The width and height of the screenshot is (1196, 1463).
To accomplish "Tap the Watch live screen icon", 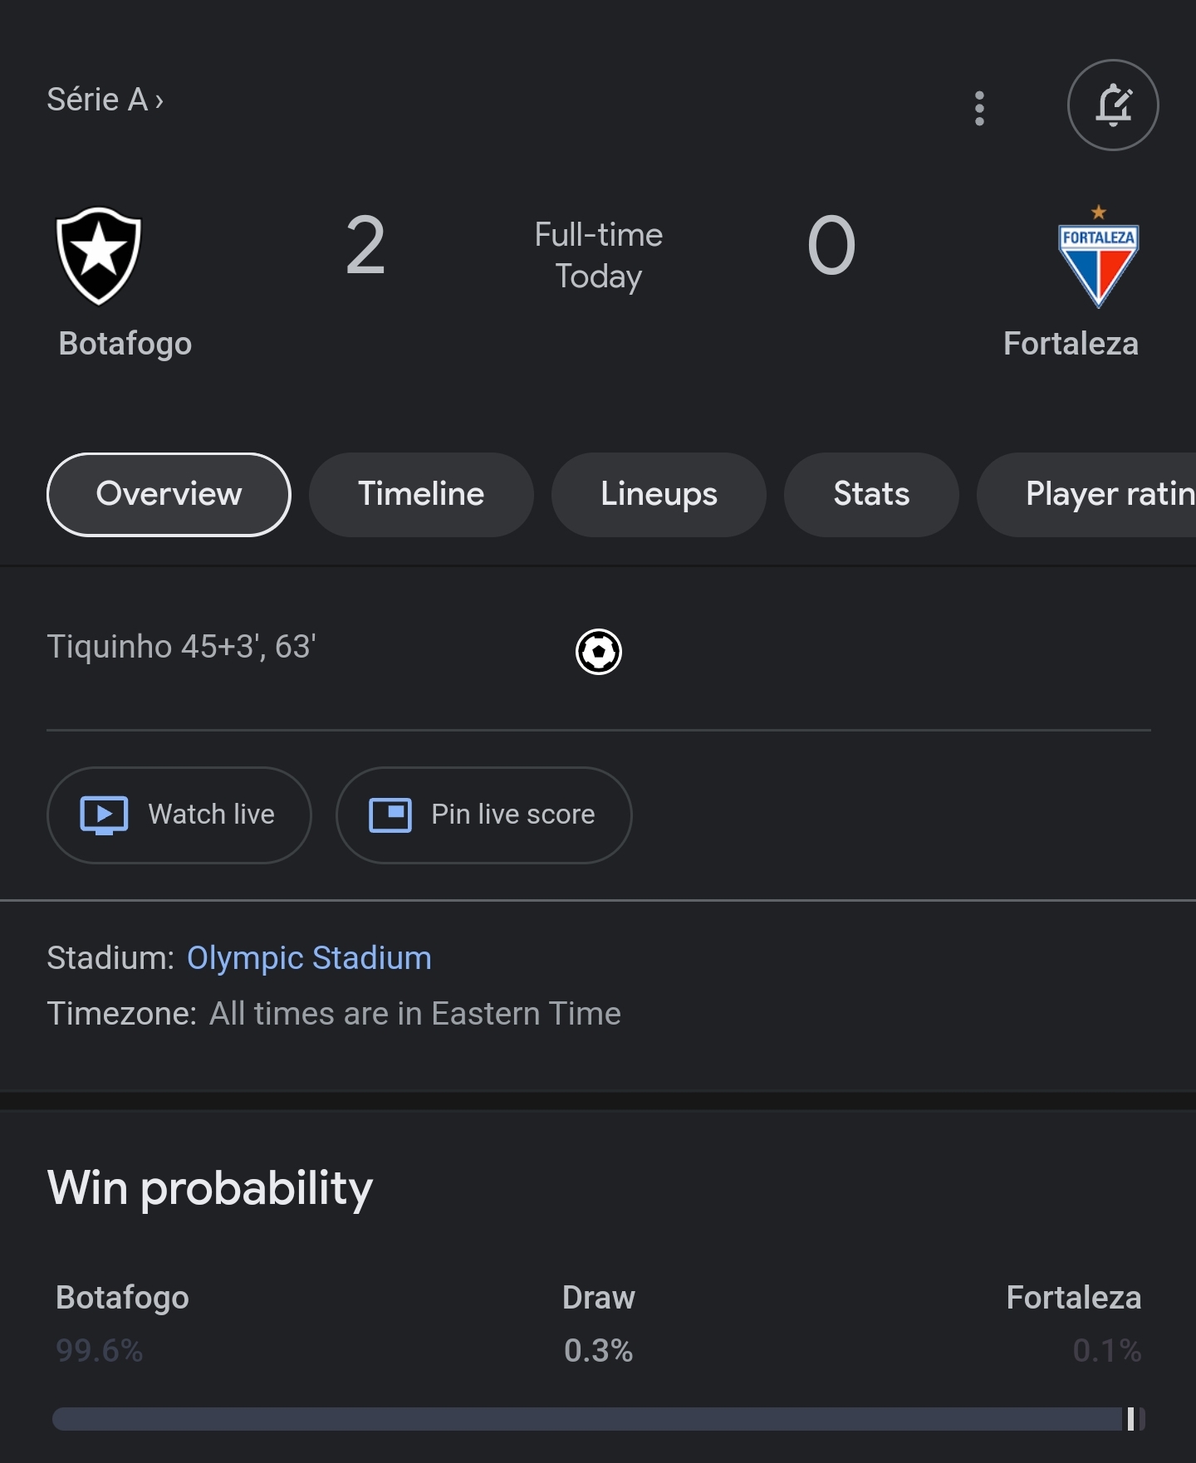I will (104, 815).
